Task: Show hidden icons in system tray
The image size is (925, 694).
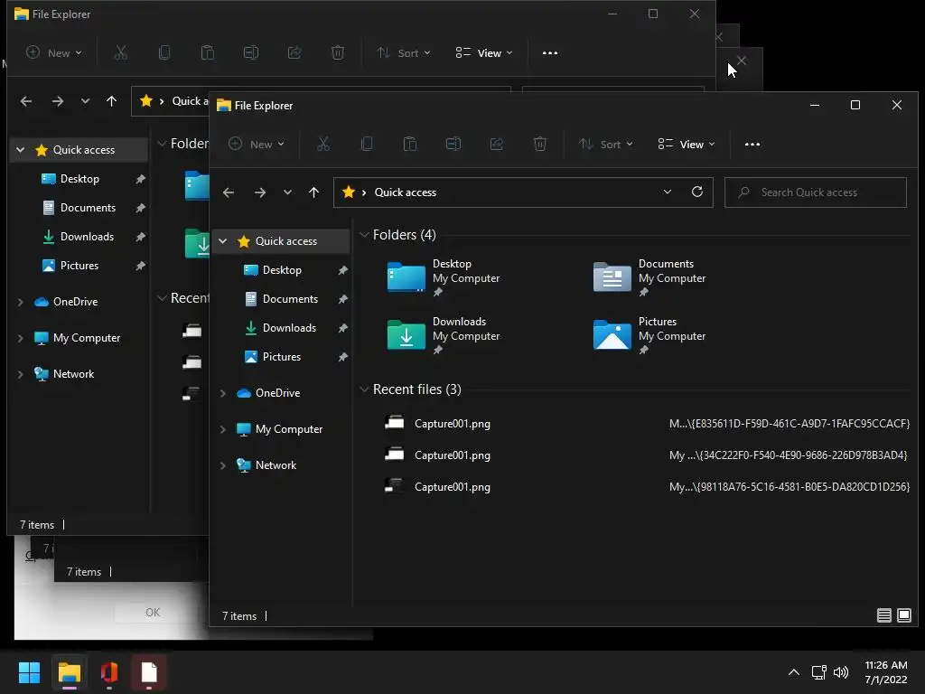Action: coord(794,672)
